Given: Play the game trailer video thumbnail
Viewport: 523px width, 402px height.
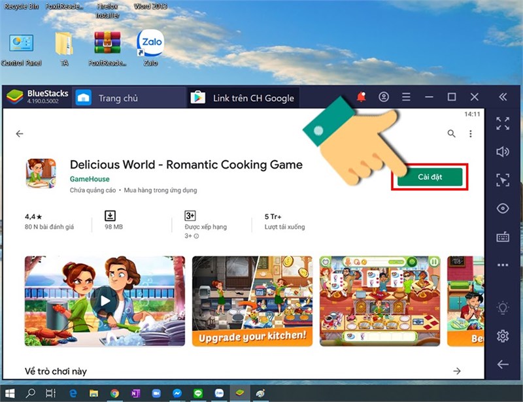Looking at the screenshot, I should [x=105, y=301].
